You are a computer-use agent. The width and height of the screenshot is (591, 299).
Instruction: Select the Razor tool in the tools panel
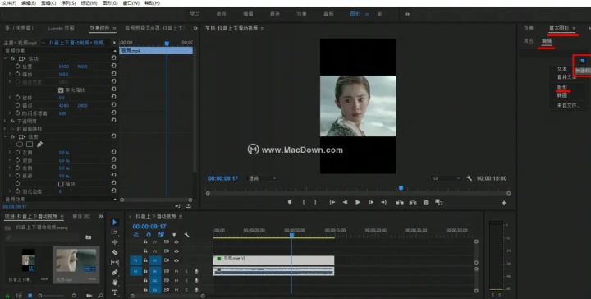coord(115,252)
